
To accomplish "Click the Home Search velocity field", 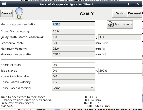I will coord(73,82).
